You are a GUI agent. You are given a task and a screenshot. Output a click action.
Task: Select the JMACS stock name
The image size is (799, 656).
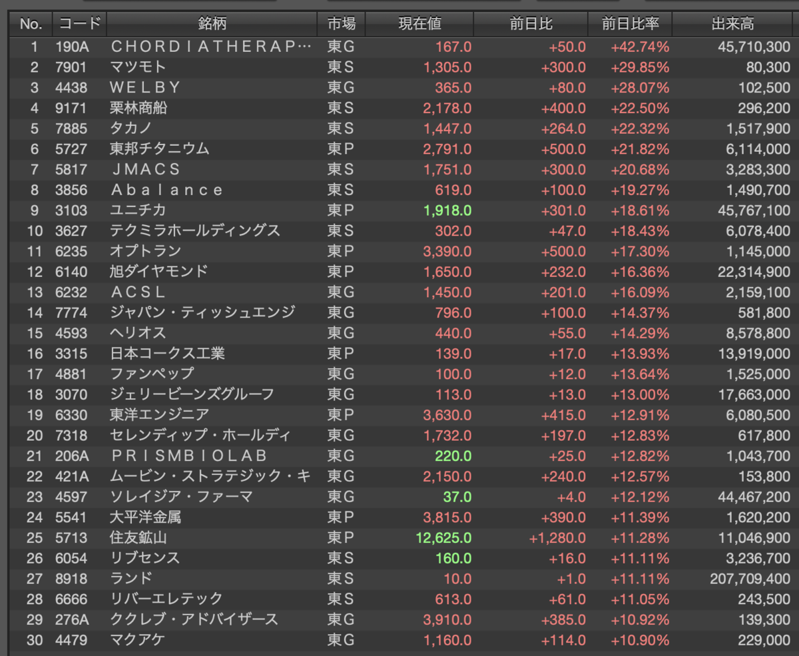click(145, 170)
